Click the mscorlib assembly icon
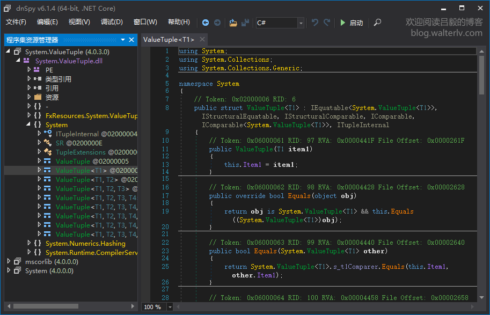490x315 pixels. (x=18, y=261)
